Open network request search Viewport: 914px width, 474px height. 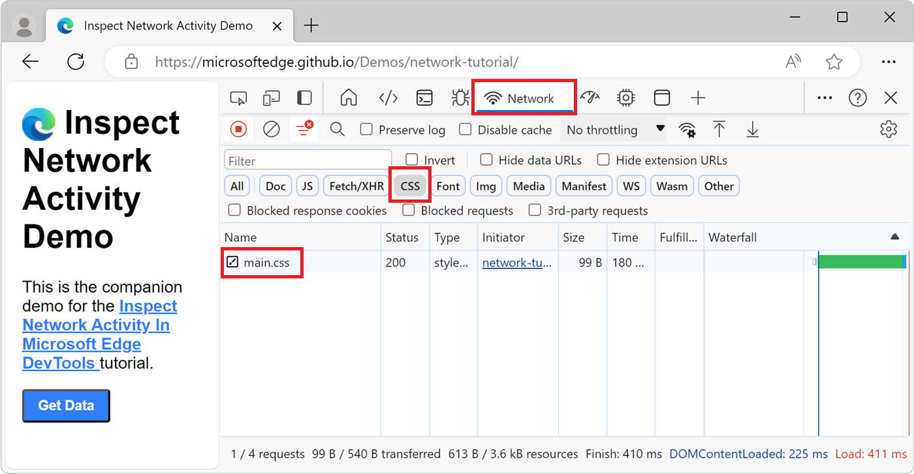pyautogui.click(x=337, y=128)
